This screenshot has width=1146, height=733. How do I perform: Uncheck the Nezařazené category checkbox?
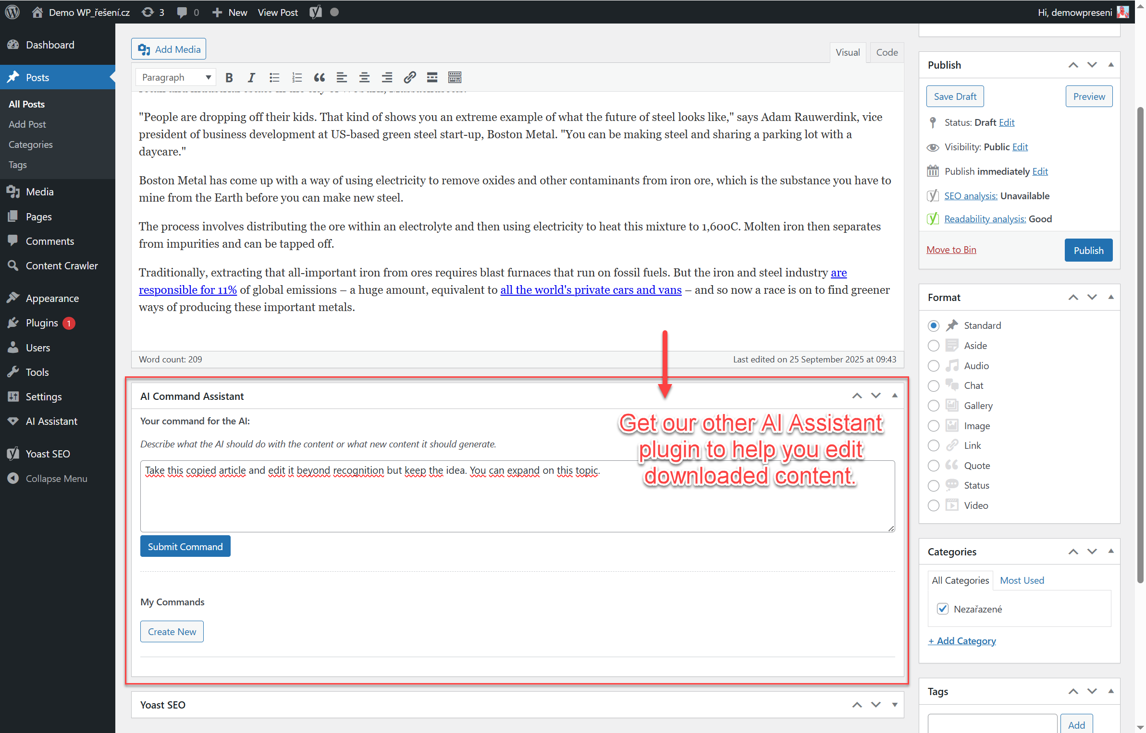pos(943,609)
